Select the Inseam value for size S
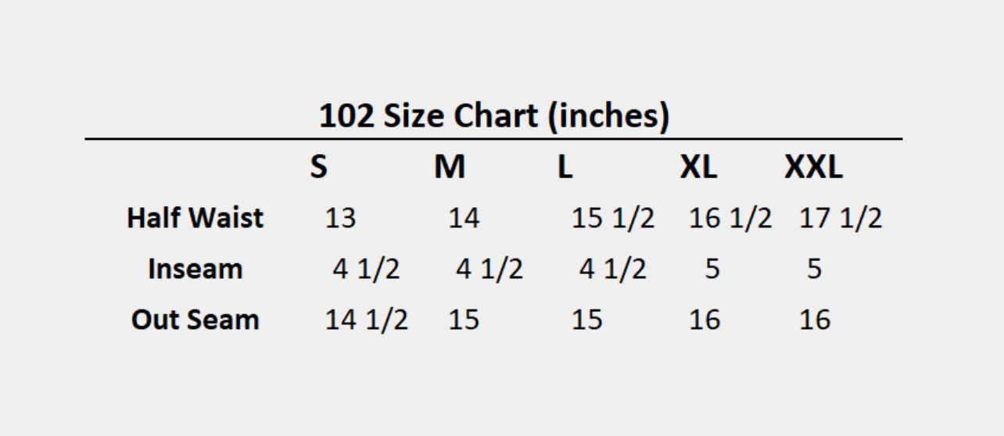 366,269
